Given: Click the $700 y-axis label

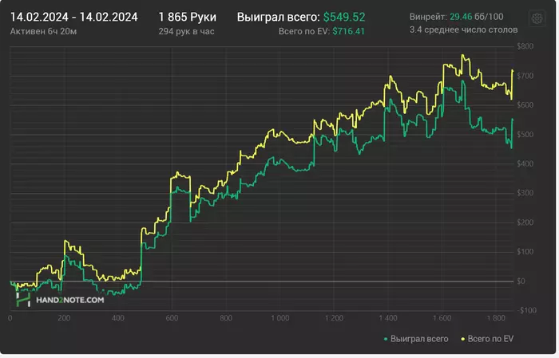Looking at the screenshot, I should click(x=525, y=76).
